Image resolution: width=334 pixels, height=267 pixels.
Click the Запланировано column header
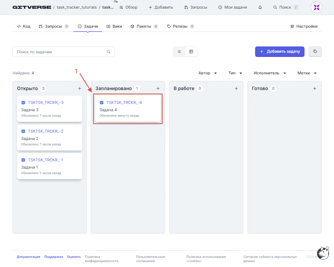(114, 88)
